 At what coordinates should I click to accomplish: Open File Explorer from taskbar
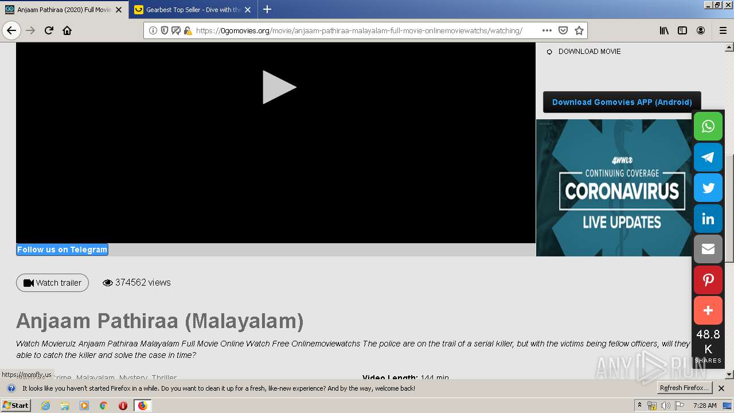[x=65, y=406]
